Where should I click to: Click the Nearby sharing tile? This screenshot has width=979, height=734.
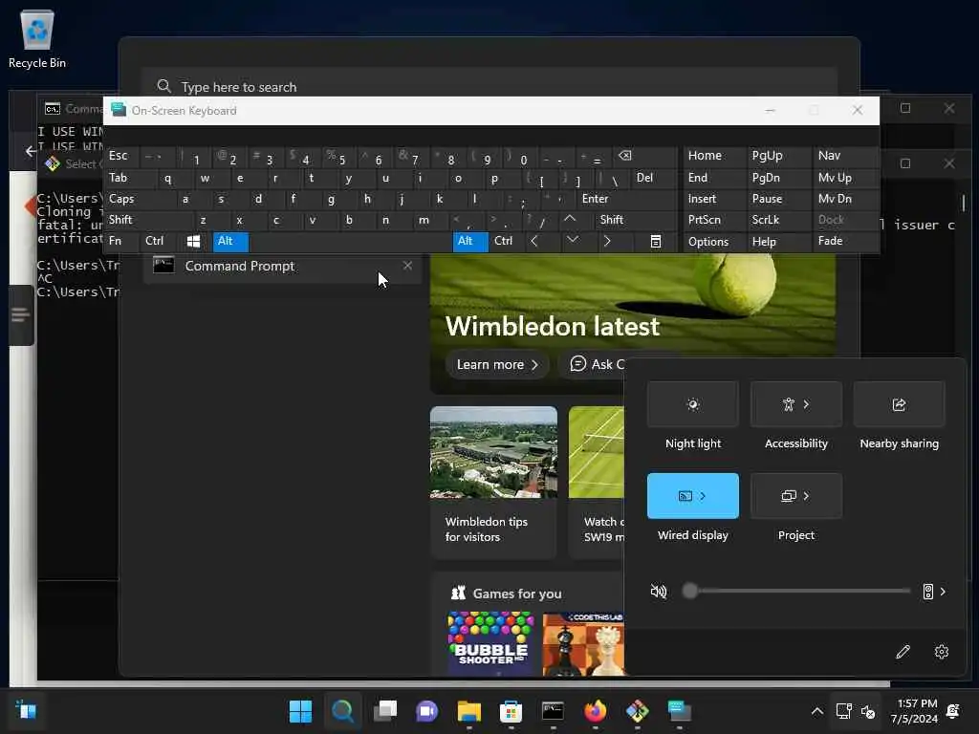[x=899, y=404]
